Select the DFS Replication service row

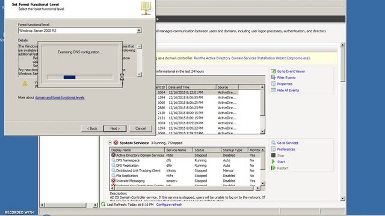pyautogui.click(x=186, y=166)
